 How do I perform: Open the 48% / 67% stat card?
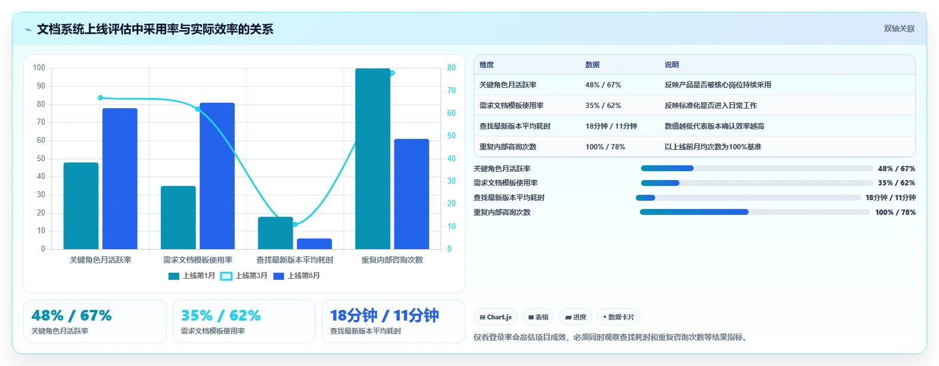(95, 321)
